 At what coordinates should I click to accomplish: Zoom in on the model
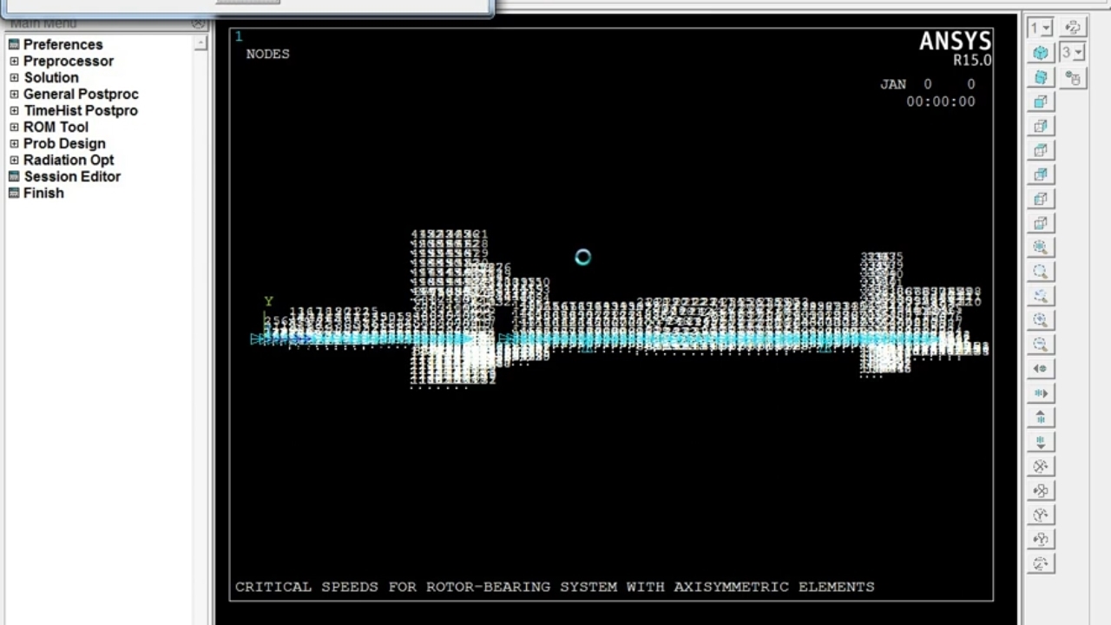[1041, 320]
